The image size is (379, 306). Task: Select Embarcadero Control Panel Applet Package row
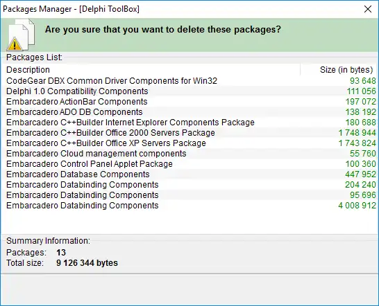190,163
